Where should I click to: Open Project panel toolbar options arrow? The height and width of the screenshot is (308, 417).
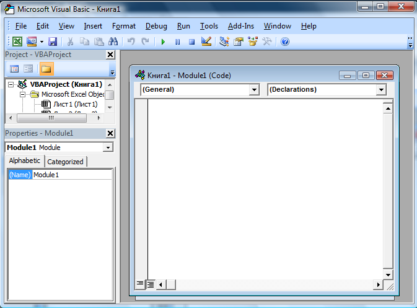(x=113, y=72)
